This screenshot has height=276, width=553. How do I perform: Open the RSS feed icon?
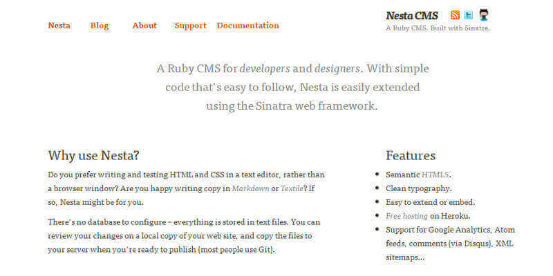455,15
